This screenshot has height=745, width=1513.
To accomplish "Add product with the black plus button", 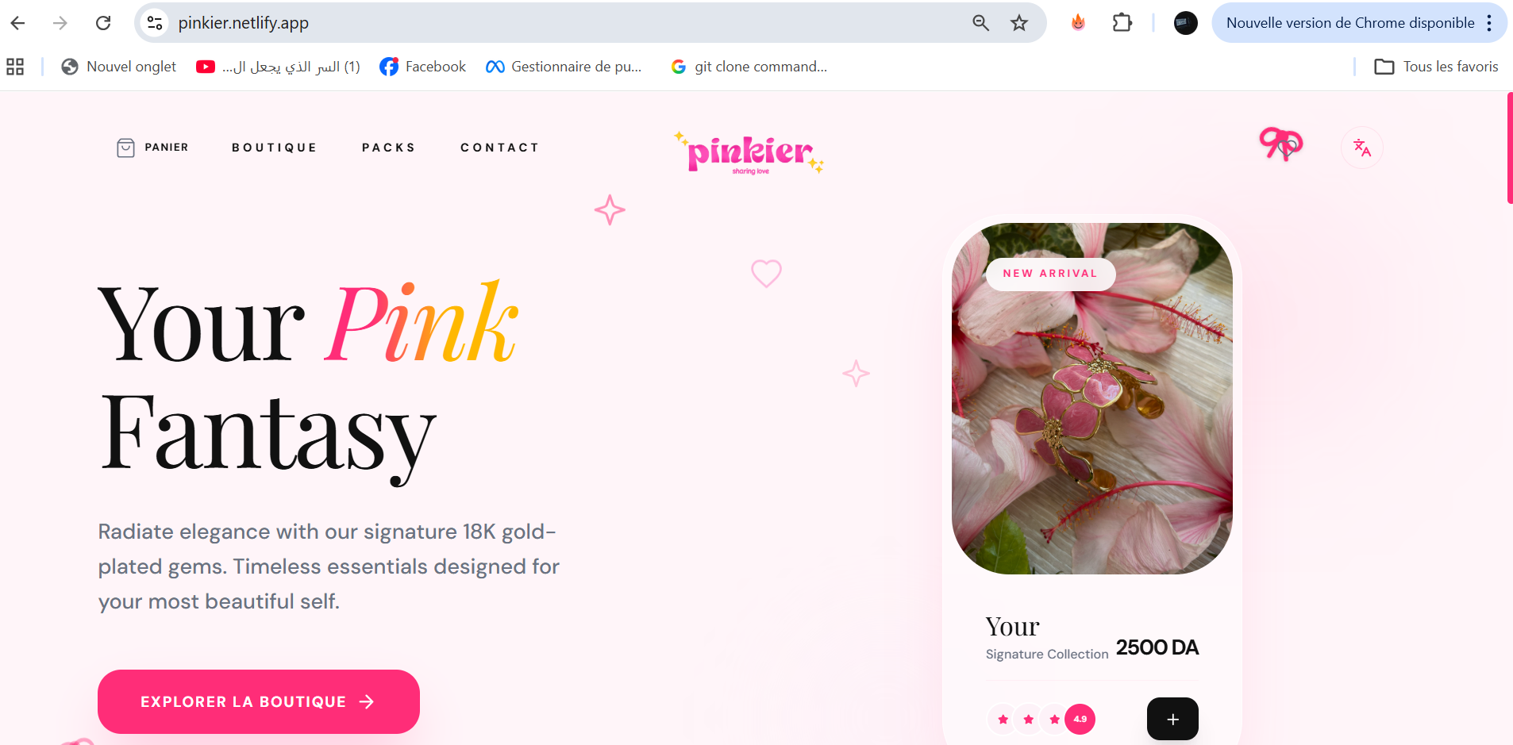I will [x=1172, y=719].
